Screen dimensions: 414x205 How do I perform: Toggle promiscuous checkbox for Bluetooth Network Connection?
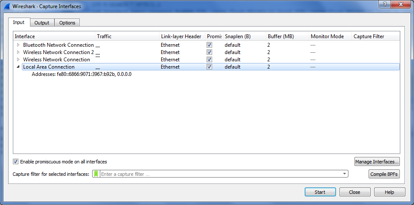coord(210,45)
